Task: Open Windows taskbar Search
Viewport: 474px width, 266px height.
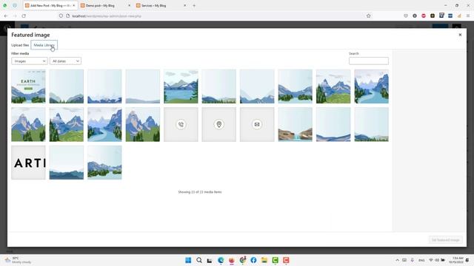Action: (199, 260)
